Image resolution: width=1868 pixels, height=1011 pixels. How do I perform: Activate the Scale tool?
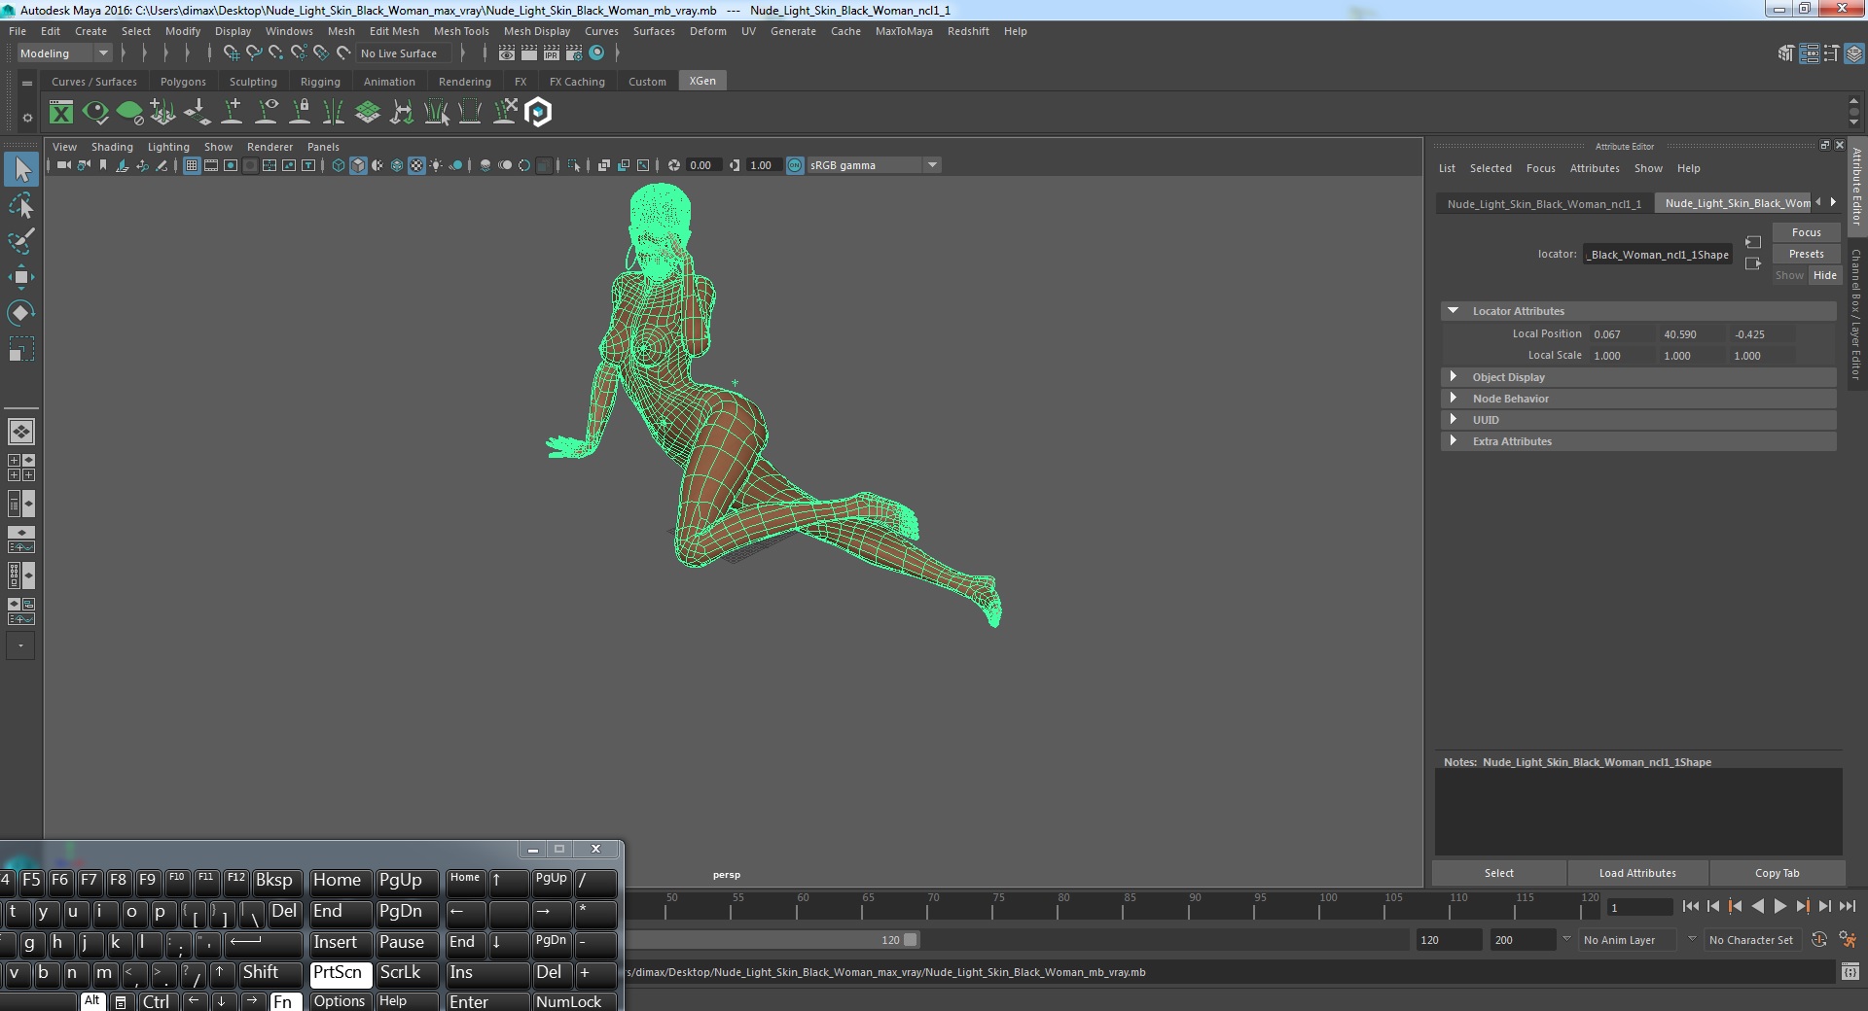coord(21,349)
